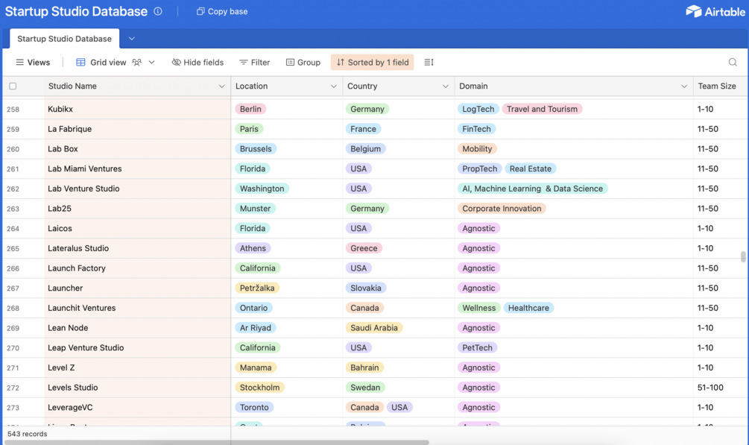Click the Ar Riyad location tag
Viewport: 749px width, 445px height.
[255, 328]
